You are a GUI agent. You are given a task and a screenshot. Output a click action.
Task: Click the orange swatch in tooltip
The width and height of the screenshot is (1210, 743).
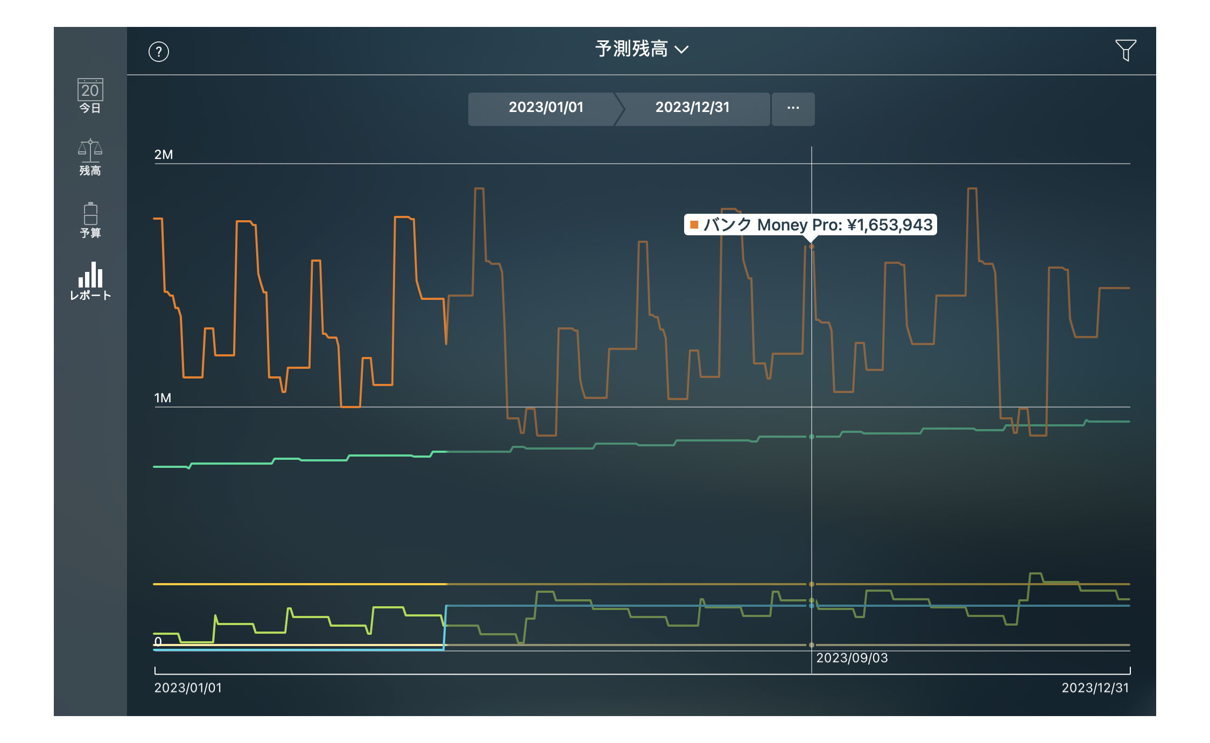click(694, 225)
